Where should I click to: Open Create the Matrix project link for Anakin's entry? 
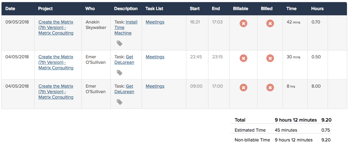click(56, 27)
